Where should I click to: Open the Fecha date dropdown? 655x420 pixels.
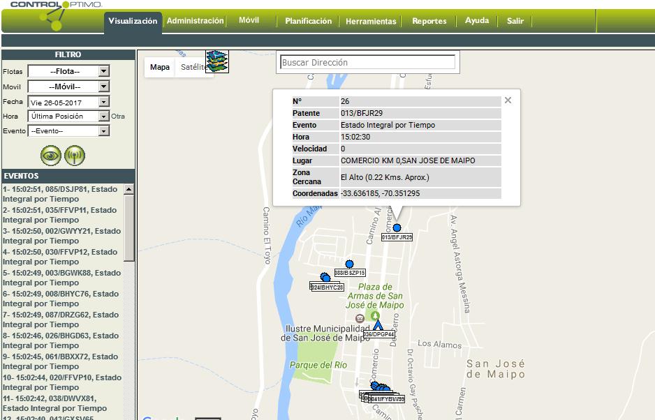coord(68,102)
